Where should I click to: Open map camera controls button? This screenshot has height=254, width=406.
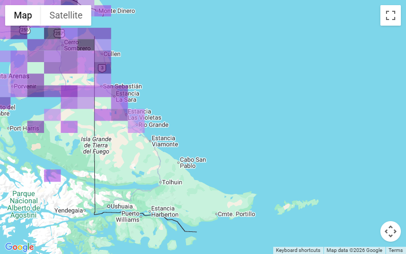[390, 231]
